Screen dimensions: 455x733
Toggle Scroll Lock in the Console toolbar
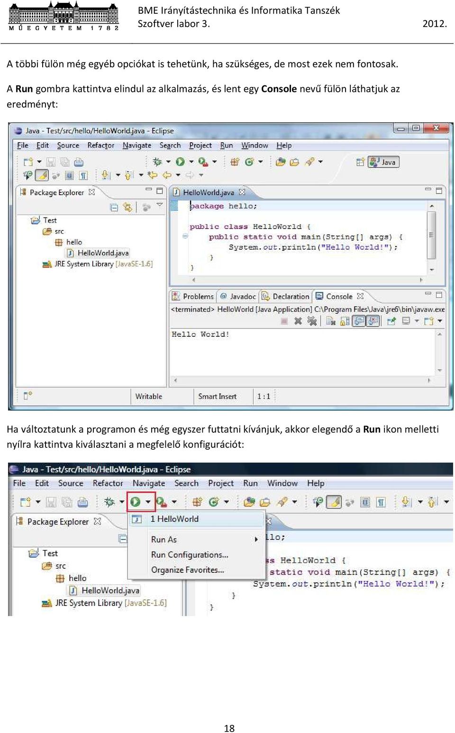pos(345,321)
